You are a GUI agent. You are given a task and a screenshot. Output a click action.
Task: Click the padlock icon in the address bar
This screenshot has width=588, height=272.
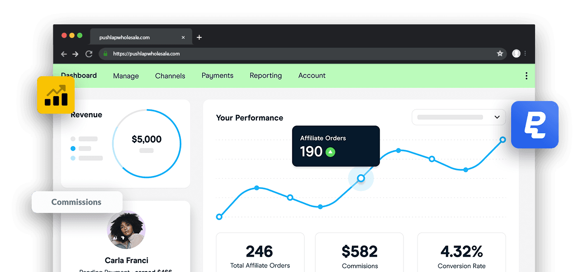(x=105, y=53)
